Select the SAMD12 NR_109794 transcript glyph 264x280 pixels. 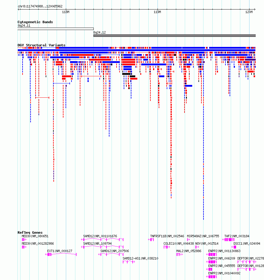click(102, 247)
